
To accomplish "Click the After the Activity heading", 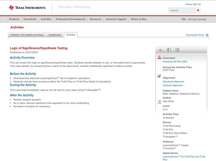I will (22, 95).
